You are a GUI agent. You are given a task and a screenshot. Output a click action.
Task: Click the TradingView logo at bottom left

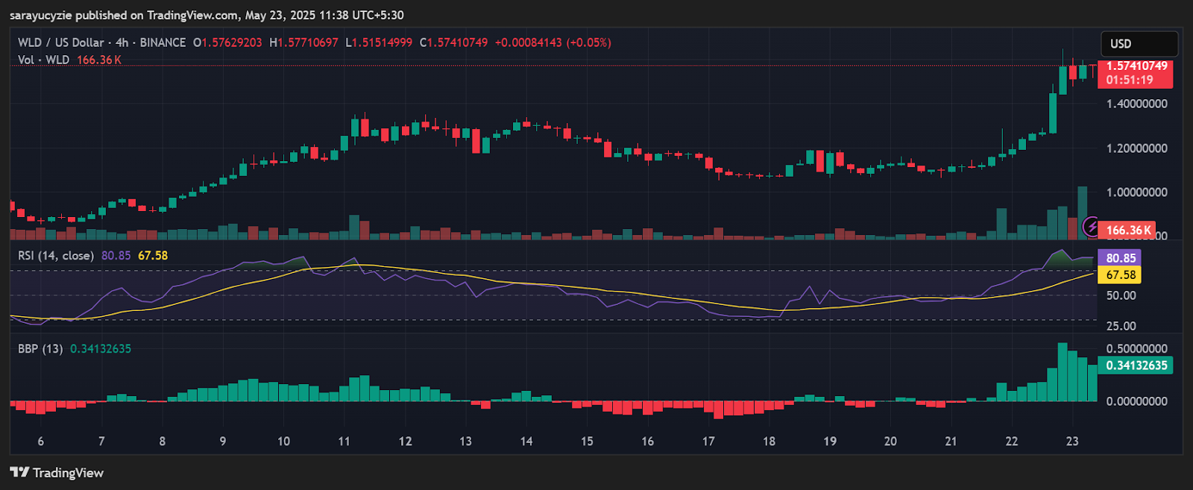57,473
